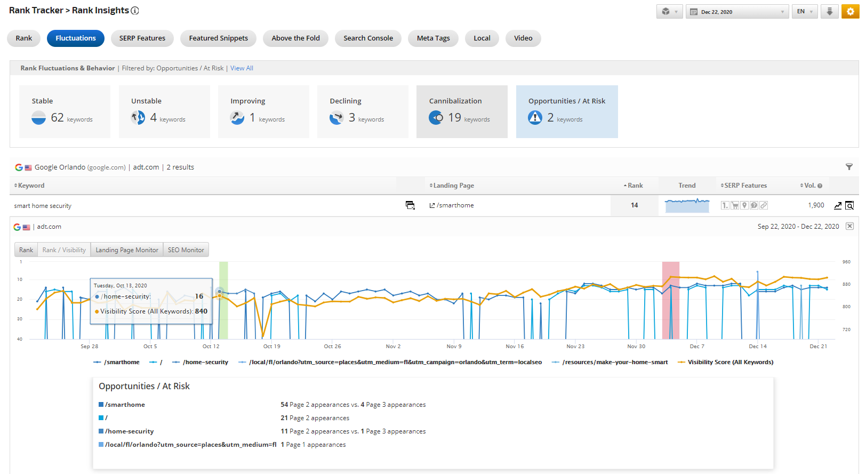This screenshot has width=866, height=474.
Task: Open the Landing Page Monitor tab
Action: (x=127, y=250)
